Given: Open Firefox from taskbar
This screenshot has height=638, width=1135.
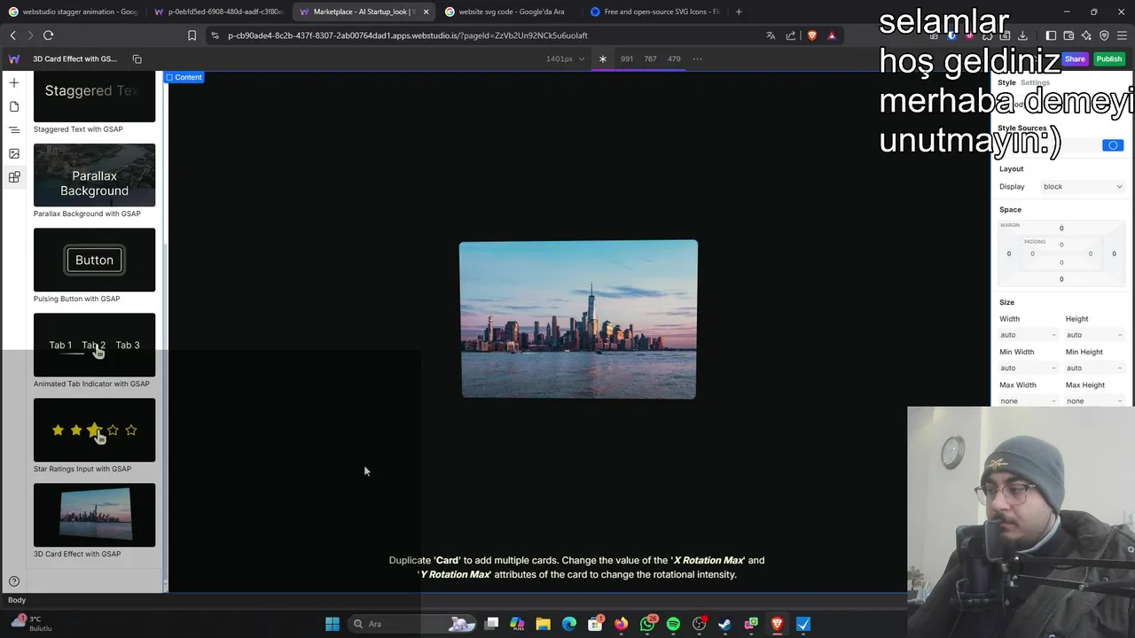Looking at the screenshot, I should 621,624.
